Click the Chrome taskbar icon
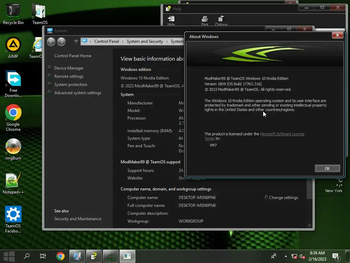The image size is (350, 263). click(60, 256)
